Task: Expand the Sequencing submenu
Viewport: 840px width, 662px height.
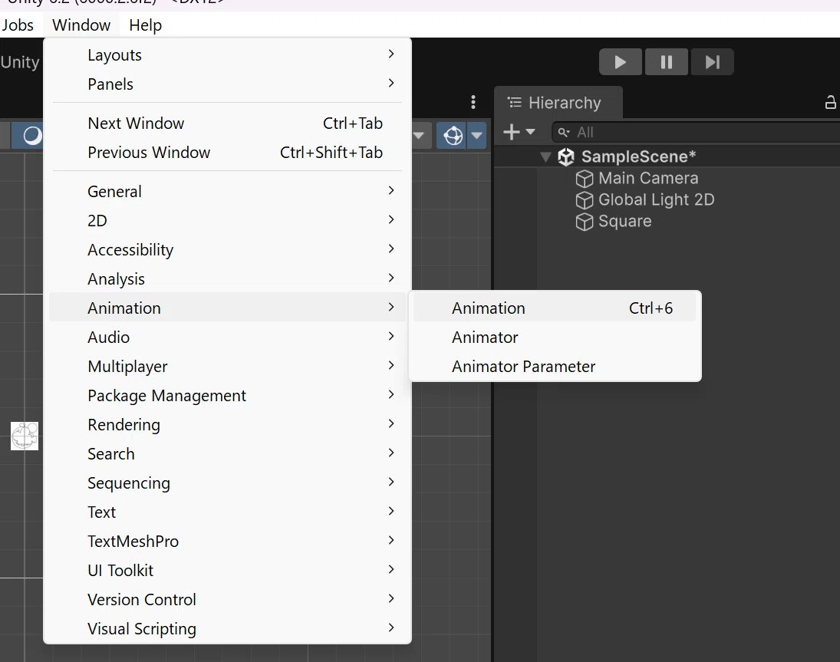Action: (227, 483)
